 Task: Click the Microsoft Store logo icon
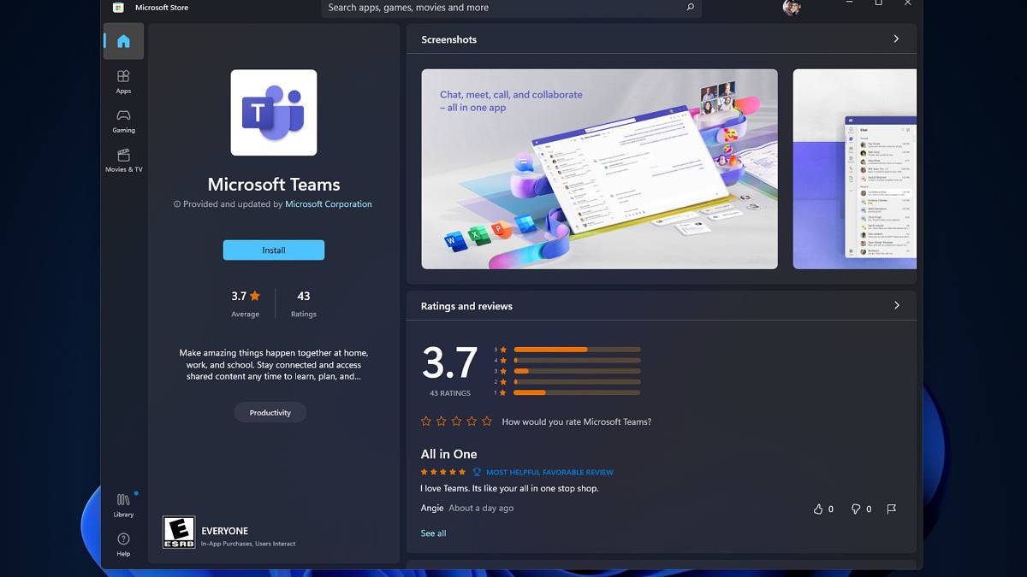pos(117,8)
